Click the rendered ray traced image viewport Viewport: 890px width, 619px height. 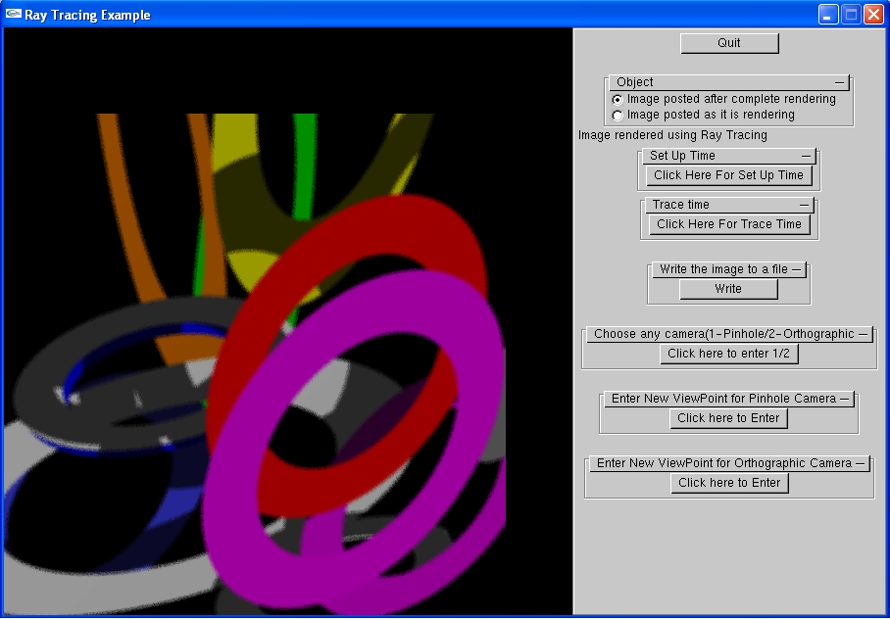288,321
